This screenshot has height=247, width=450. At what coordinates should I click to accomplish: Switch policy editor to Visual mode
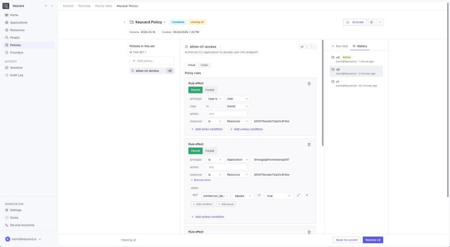(192, 65)
